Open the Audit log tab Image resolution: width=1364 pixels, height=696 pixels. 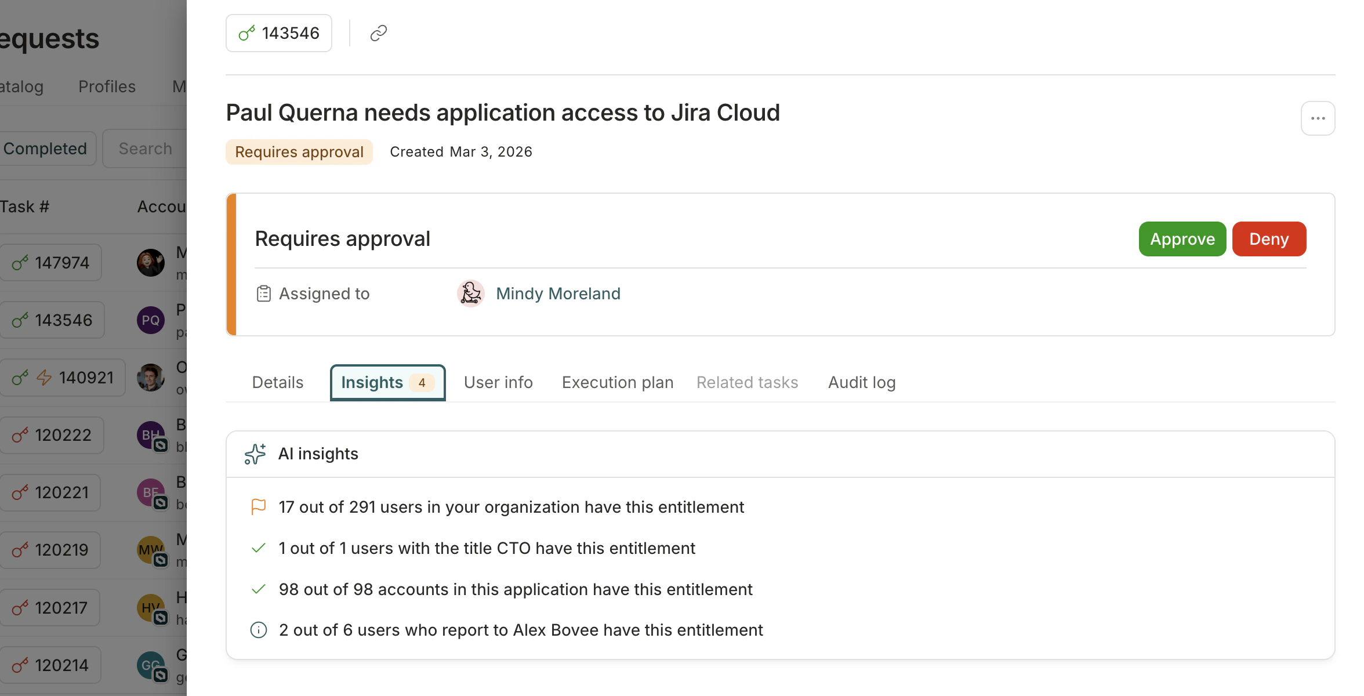[x=862, y=383]
